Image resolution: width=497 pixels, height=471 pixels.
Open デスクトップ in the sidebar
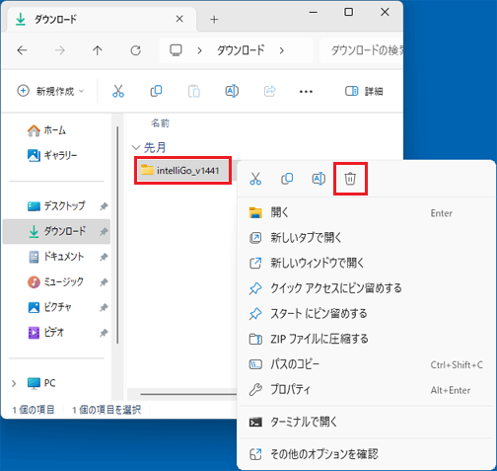coord(56,206)
